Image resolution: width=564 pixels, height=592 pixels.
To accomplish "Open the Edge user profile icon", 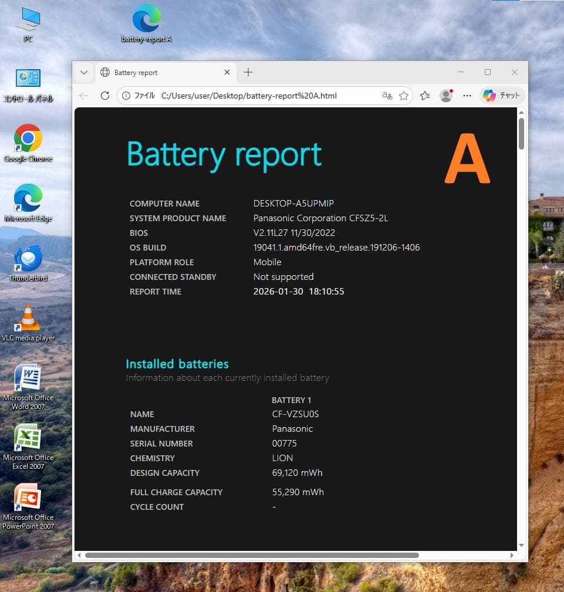I will point(446,96).
